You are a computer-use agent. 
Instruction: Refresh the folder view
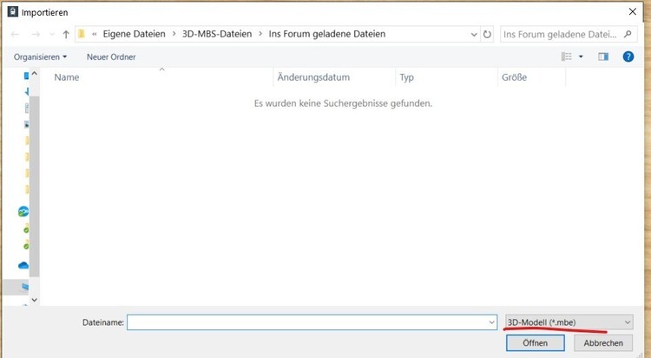487,34
